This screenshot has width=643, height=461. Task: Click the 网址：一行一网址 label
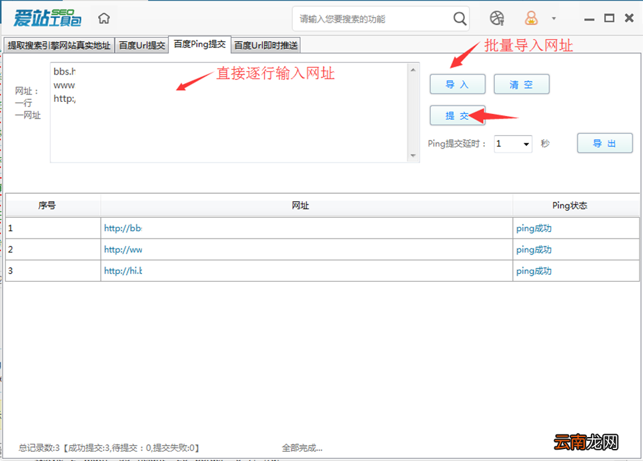point(28,103)
